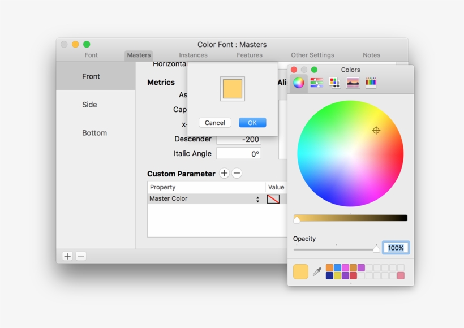Pick the yellow saved swatch in bottom row
Viewport: 464px width, 328px height.
coord(337,275)
